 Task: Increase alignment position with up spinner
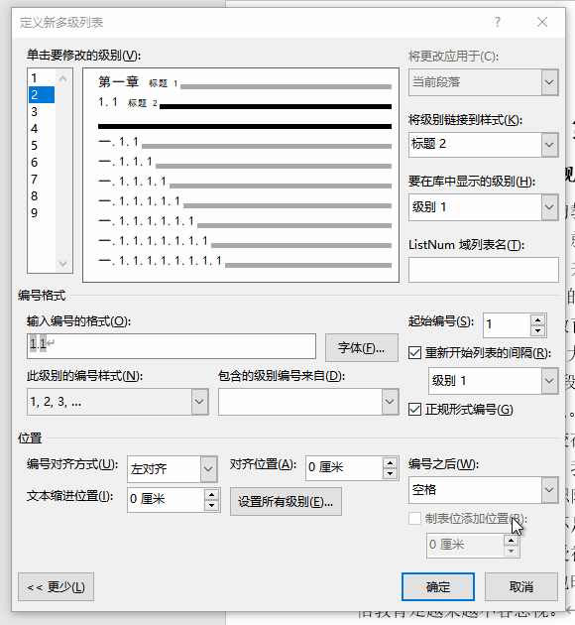[x=391, y=463]
